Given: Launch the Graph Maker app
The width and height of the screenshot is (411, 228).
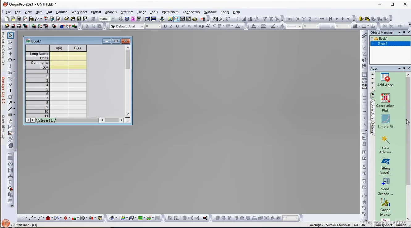Looking at the screenshot, I should pyautogui.click(x=385, y=207).
